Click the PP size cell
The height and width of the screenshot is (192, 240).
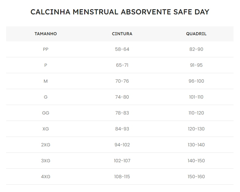click(45, 49)
